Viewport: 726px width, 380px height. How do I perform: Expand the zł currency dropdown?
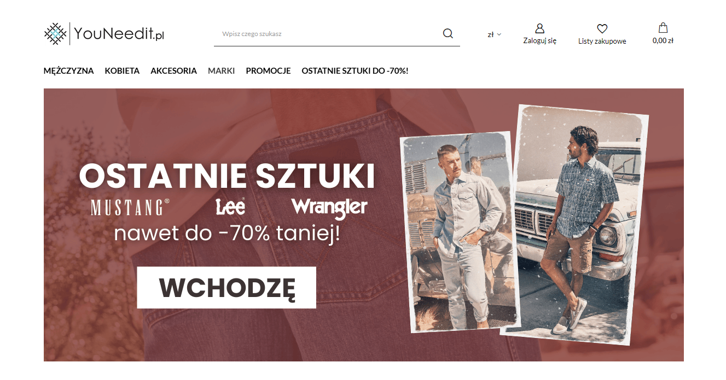(x=495, y=34)
